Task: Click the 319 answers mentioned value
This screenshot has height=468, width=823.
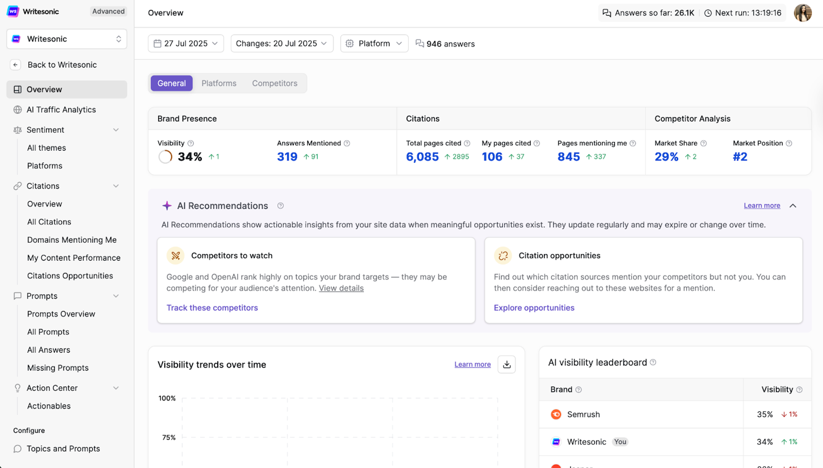Action: pyautogui.click(x=287, y=157)
